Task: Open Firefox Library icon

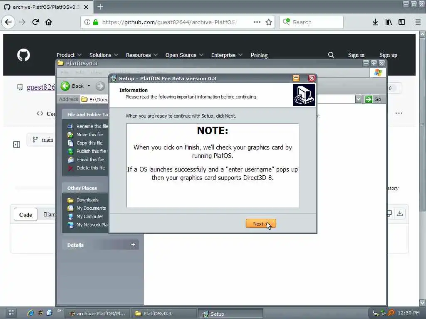Action: [389, 22]
